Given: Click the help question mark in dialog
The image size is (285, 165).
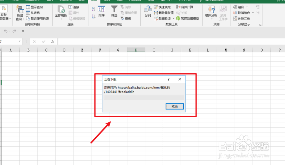Looking at the screenshot, I should (x=168, y=79).
